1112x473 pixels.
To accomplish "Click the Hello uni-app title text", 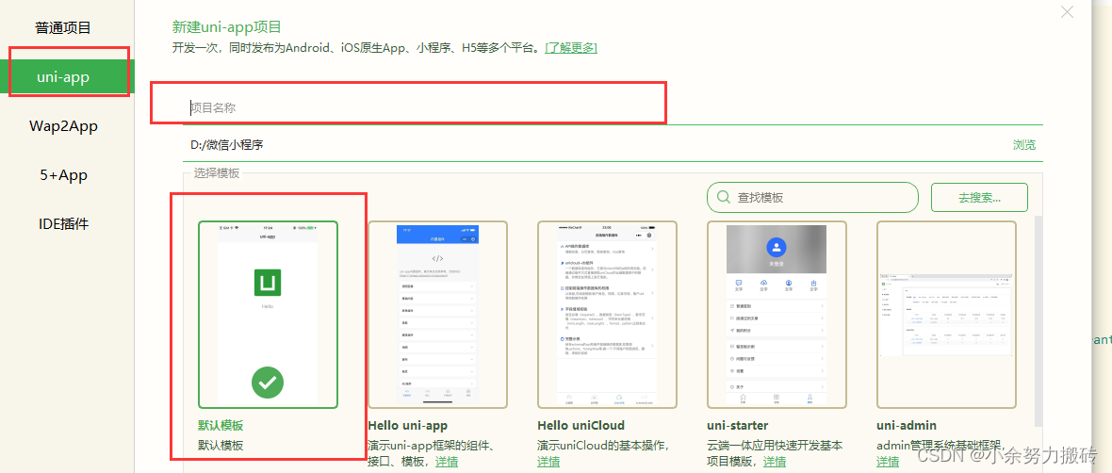I will click(x=408, y=426).
